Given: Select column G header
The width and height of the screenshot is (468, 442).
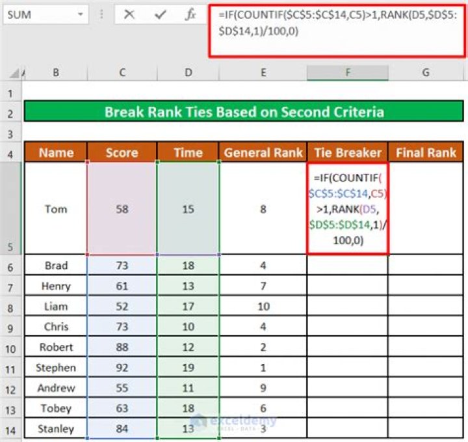Looking at the screenshot, I should point(426,73).
